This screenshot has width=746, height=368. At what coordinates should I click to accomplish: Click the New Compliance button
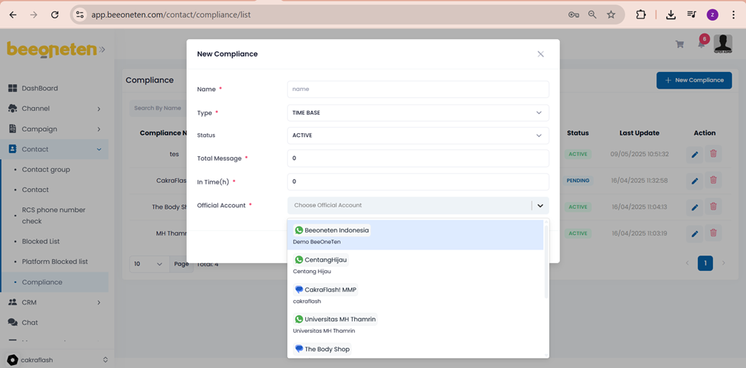click(693, 80)
